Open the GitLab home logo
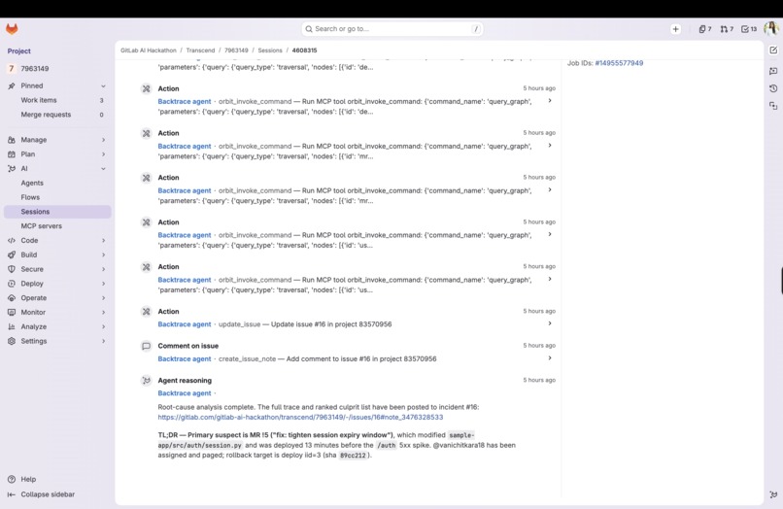The height and width of the screenshot is (509, 783). tap(12, 29)
